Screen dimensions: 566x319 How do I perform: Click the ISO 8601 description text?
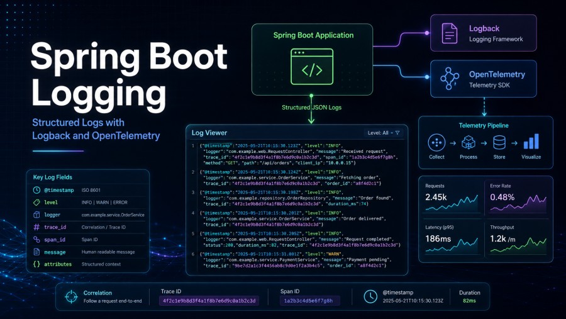(91, 190)
